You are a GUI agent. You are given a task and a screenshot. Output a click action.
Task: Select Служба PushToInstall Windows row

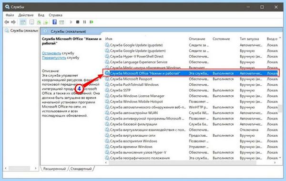191,85
